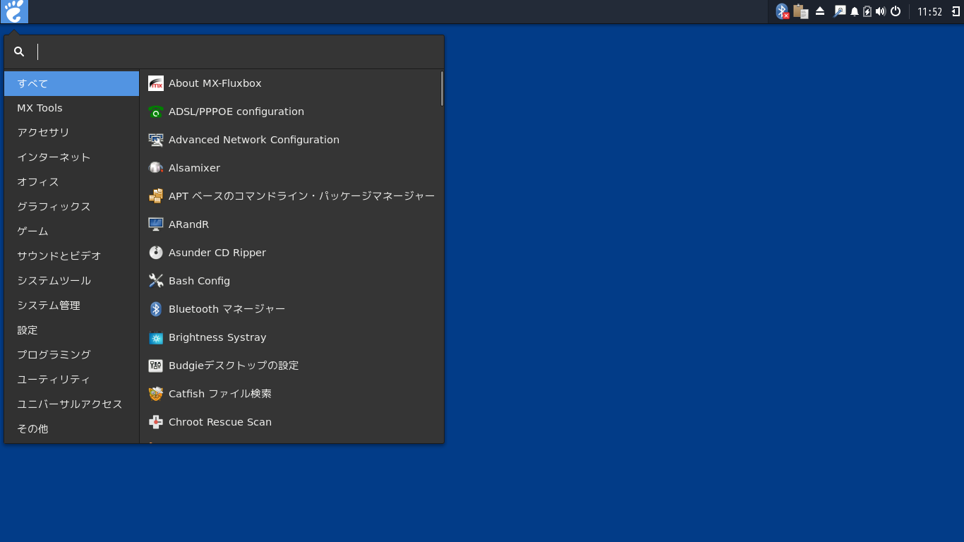The height and width of the screenshot is (542, 964).
Task: Open the Budgieデスクトップの設定 icon
Action: coord(156,366)
